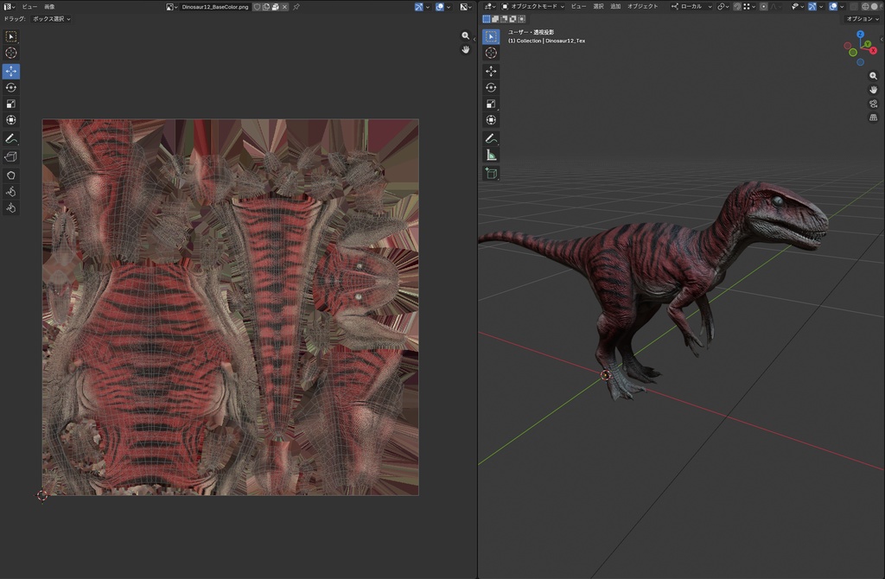Select the 'set new selection' mode icon
The height and width of the screenshot is (579, 885).
pos(487,19)
